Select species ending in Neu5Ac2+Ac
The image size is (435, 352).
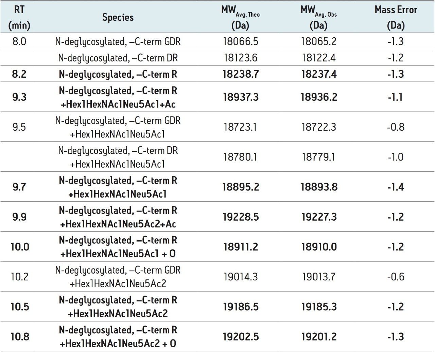[118, 217]
